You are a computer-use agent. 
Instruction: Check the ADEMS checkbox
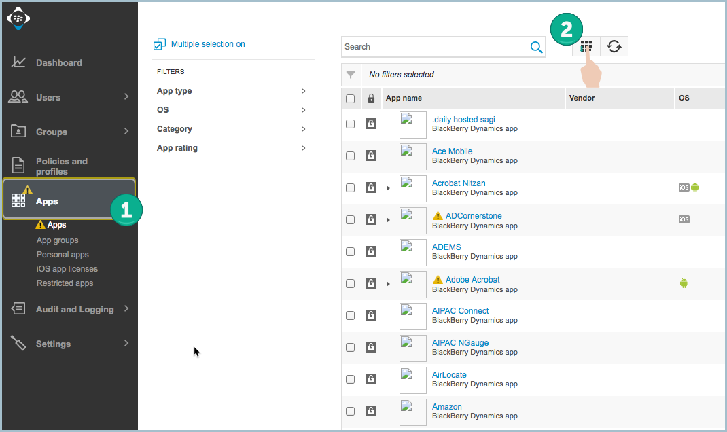[350, 252]
